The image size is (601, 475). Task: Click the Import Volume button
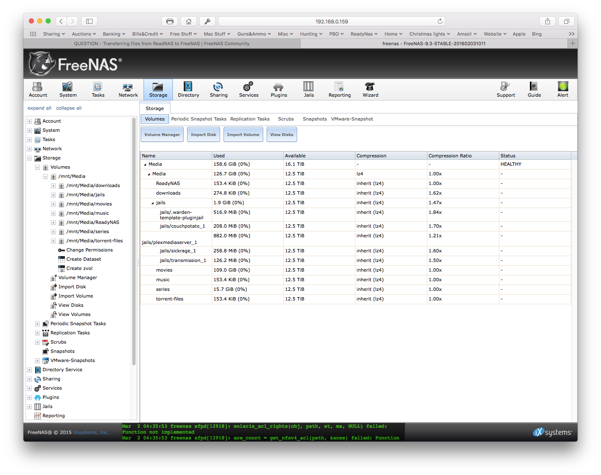[x=243, y=134]
